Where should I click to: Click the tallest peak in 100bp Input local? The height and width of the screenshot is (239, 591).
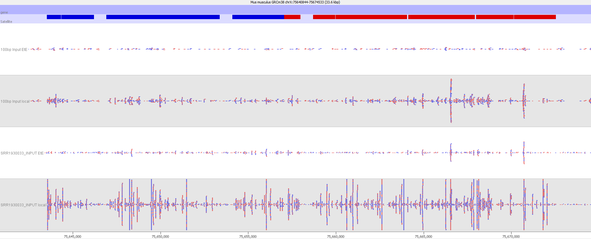[x=451, y=101]
